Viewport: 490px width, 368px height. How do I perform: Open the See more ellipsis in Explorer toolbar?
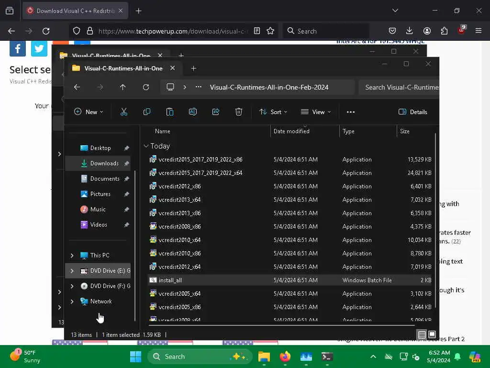351,112
